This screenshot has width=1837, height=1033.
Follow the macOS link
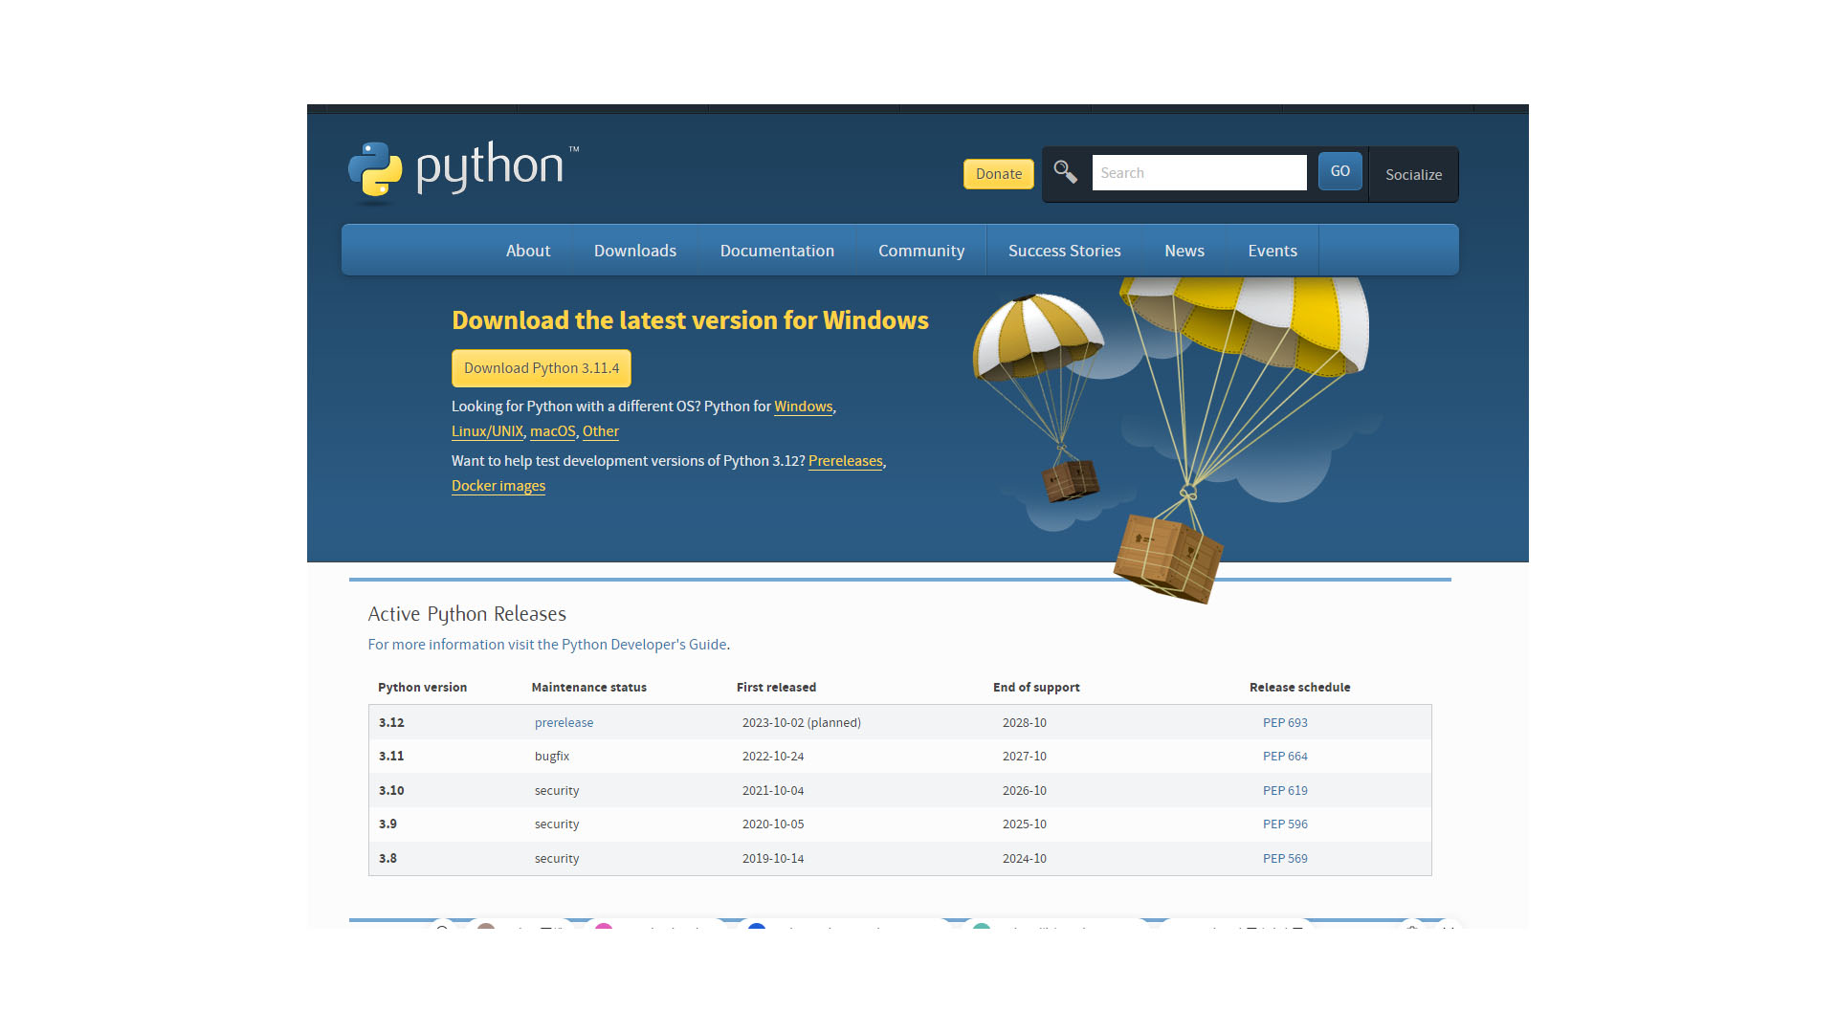(x=553, y=431)
